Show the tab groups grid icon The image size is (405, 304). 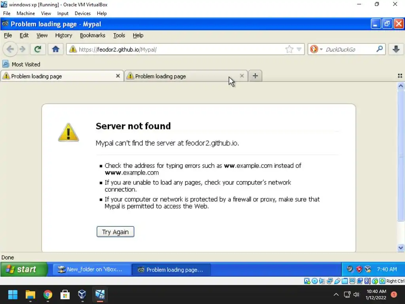[400, 76]
